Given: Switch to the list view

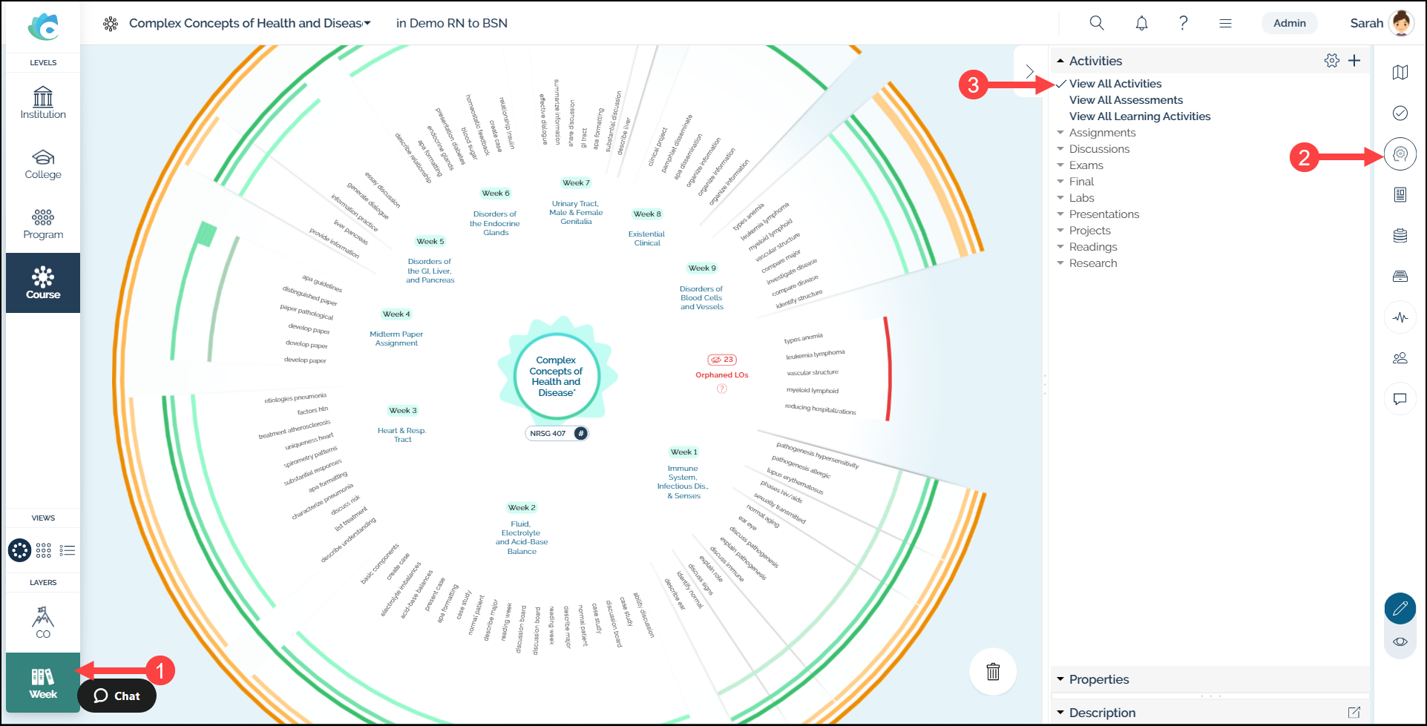Looking at the screenshot, I should tap(68, 550).
